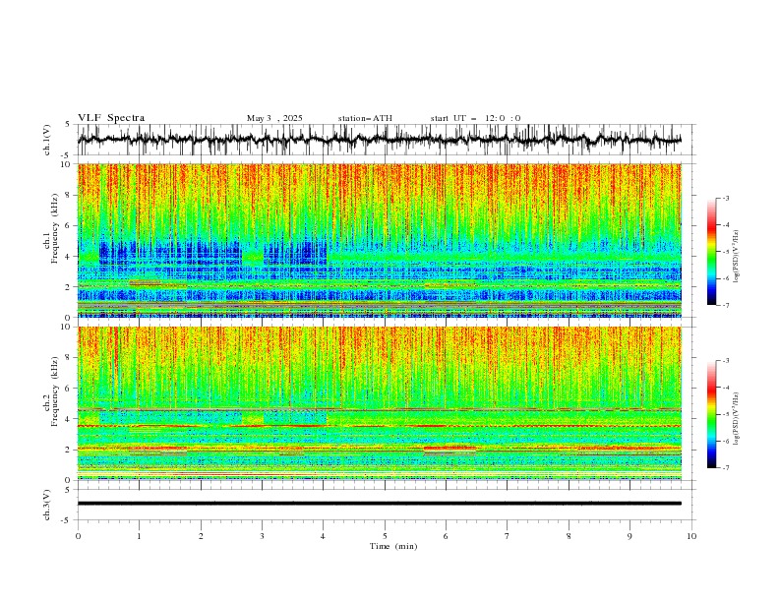Image resolution: width=779 pixels, height=602 pixels.
Task: Click the '4' kHz tick on ch.2 frequency axis
Action: point(69,419)
